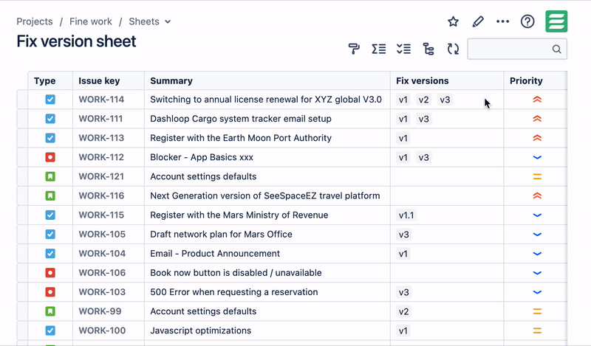This screenshot has height=346, width=591.
Task: Go to the Fine work breadcrumb
Action: click(x=91, y=21)
